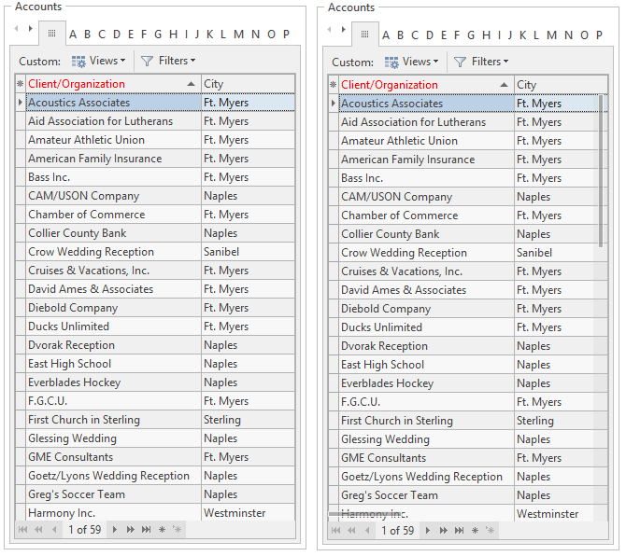626x556 pixels.
Task: Open Views dropdown in left Accounts panel
Action: (99, 61)
